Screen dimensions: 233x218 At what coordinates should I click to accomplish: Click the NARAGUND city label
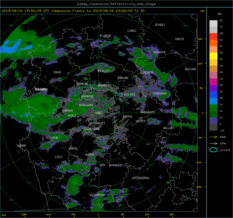88,96
